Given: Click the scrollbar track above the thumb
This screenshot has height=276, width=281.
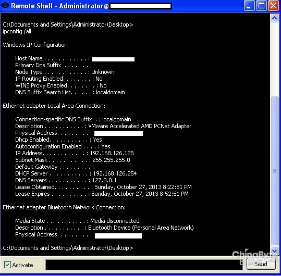Looking at the screenshot, I should coord(274,59).
